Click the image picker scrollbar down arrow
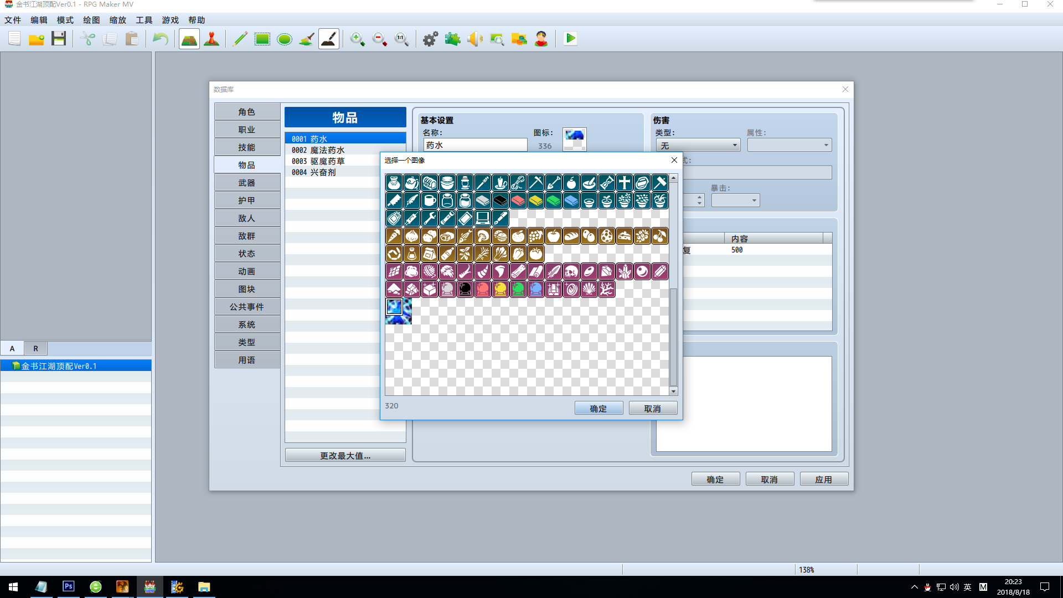Image resolution: width=1063 pixels, height=598 pixels. 673,391
